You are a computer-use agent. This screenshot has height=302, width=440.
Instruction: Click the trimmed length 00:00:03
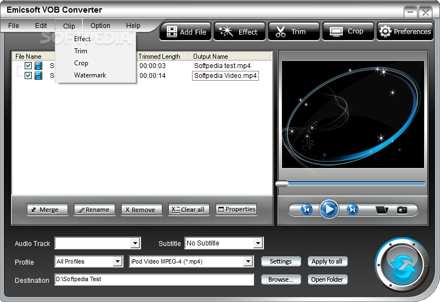coord(153,66)
